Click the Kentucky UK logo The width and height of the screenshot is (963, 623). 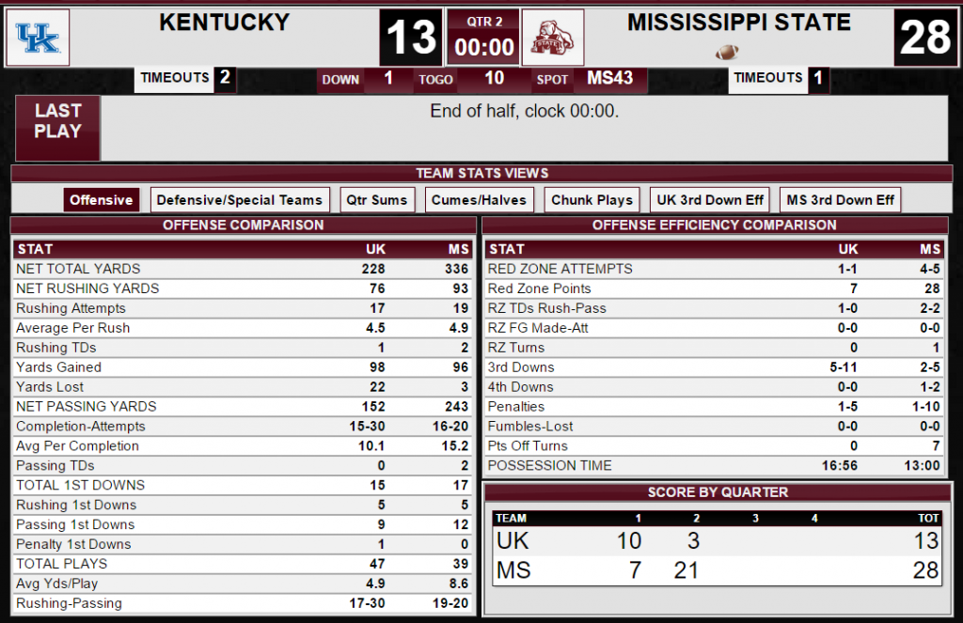point(38,38)
